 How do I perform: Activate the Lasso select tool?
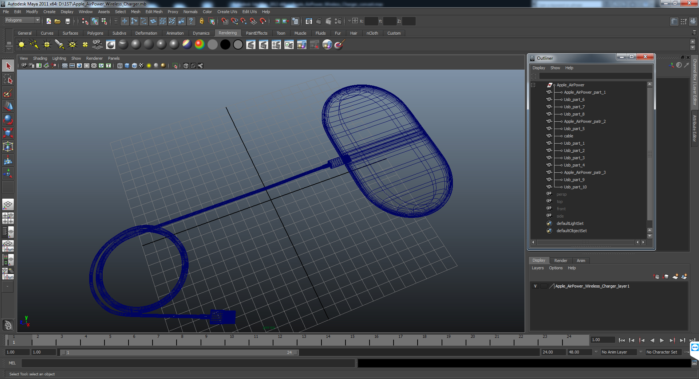pyautogui.click(x=8, y=79)
